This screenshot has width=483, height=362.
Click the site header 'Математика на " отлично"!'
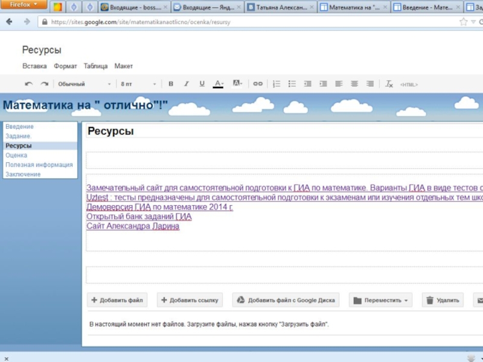coord(85,105)
